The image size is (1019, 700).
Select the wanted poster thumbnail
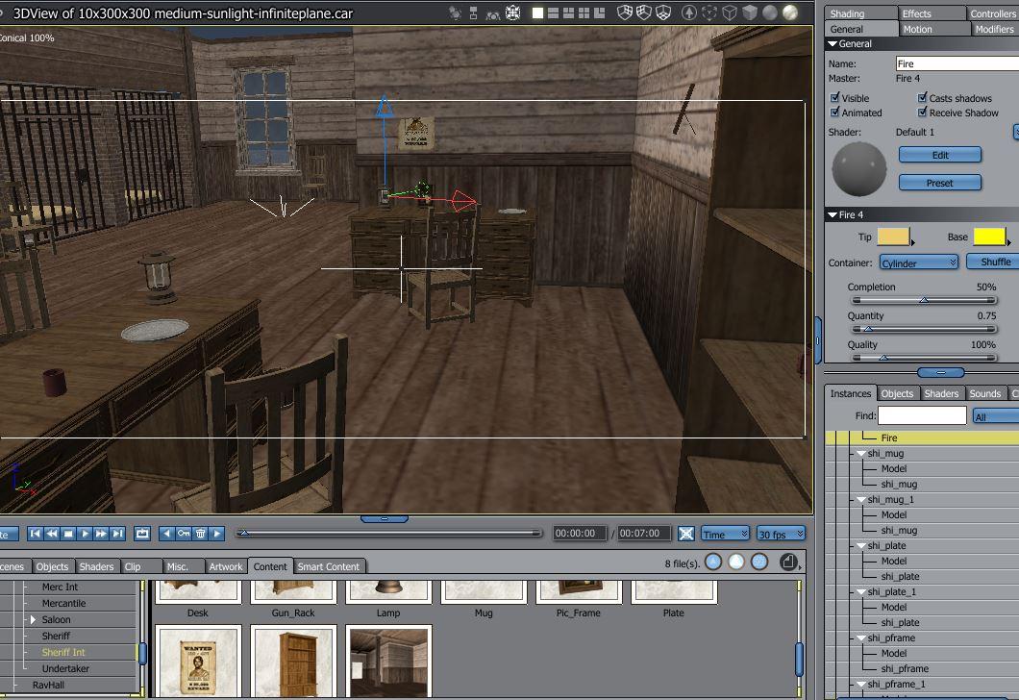click(198, 662)
